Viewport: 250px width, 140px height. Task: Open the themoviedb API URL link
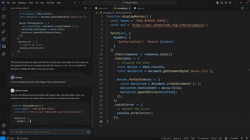click(168, 25)
